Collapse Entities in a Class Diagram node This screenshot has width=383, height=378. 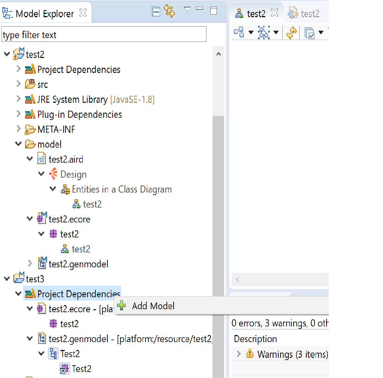pyautogui.click(x=53, y=189)
